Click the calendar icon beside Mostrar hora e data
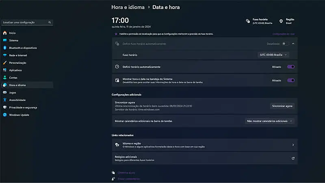The image size is (325, 183). point(117,80)
